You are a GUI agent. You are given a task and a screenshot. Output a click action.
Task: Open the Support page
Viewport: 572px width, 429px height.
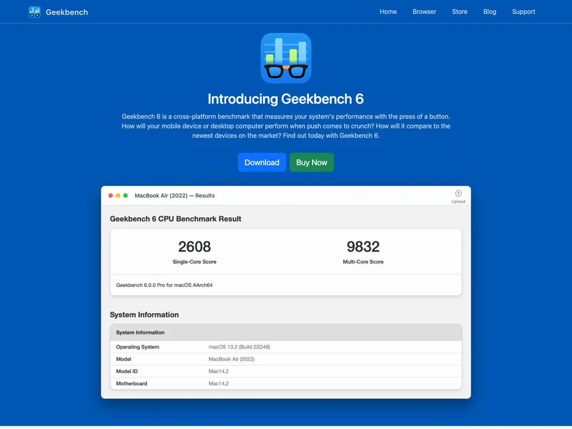524,11
